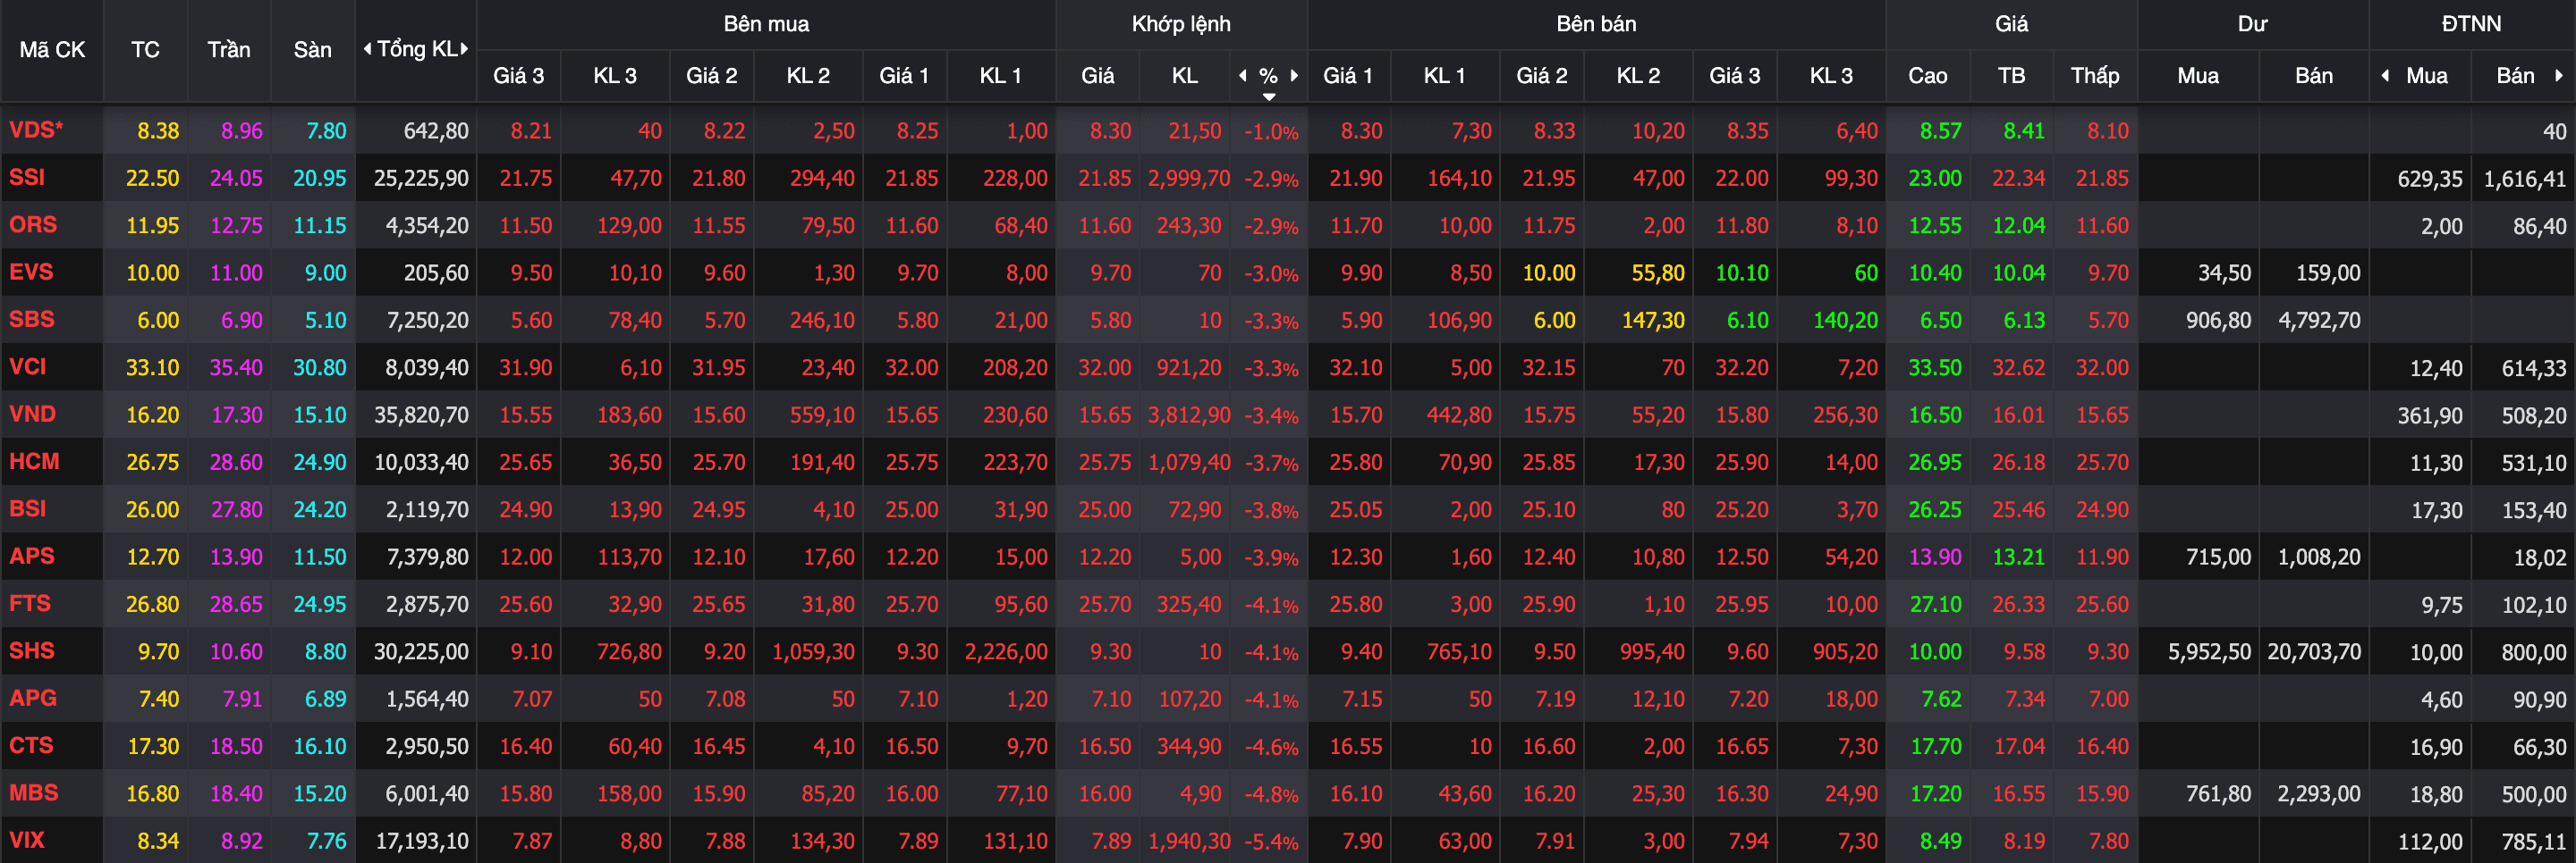Click the TB price column header
The width and height of the screenshot is (2576, 863).
[2011, 75]
